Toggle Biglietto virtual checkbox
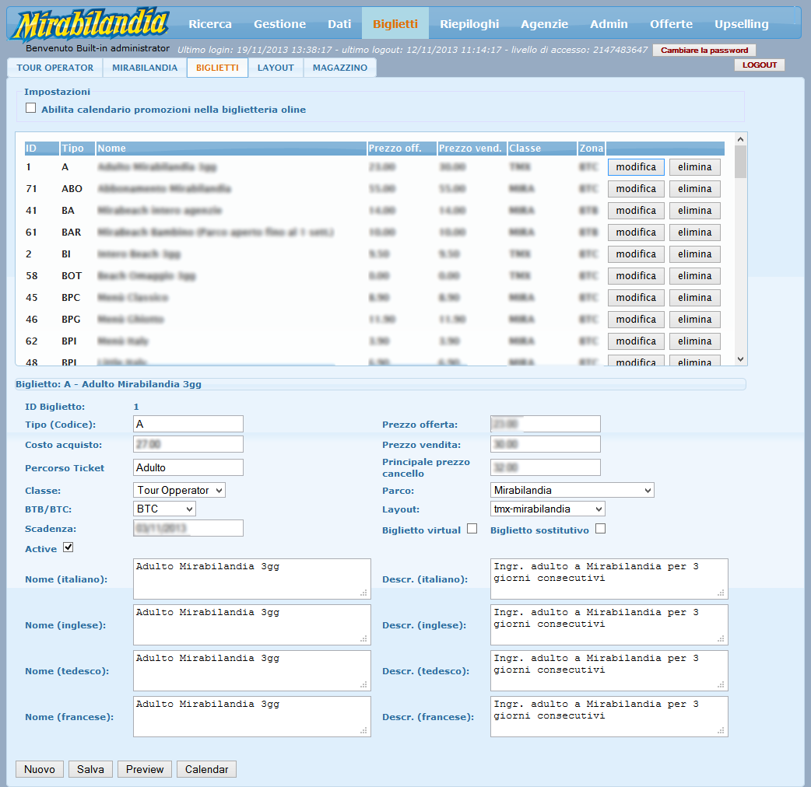The width and height of the screenshot is (811, 787). (472, 529)
